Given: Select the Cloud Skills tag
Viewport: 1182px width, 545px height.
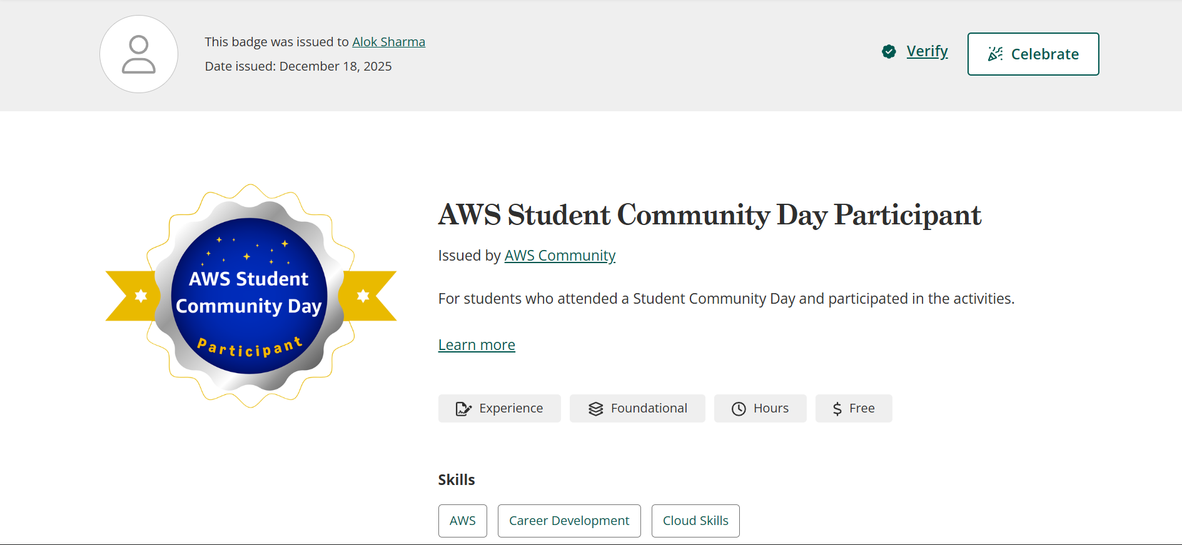Looking at the screenshot, I should (695, 521).
